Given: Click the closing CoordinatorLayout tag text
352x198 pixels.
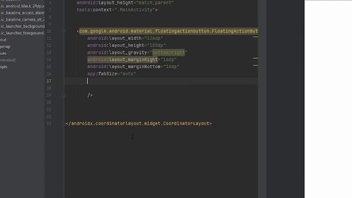Looking at the screenshot, I should click(139, 123).
